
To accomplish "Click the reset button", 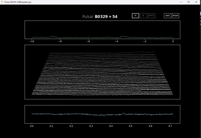I will 175,16.
